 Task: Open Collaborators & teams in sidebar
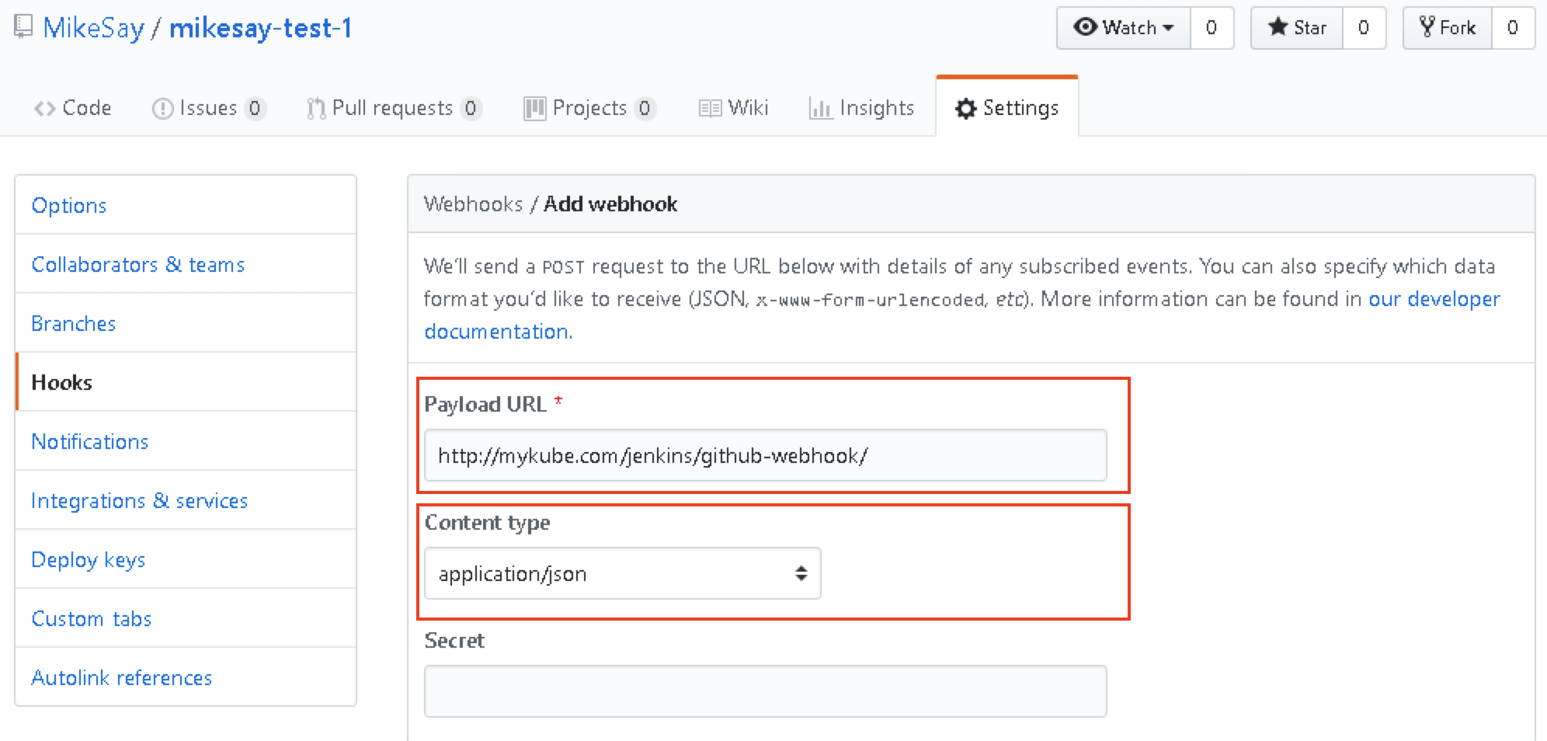138,265
